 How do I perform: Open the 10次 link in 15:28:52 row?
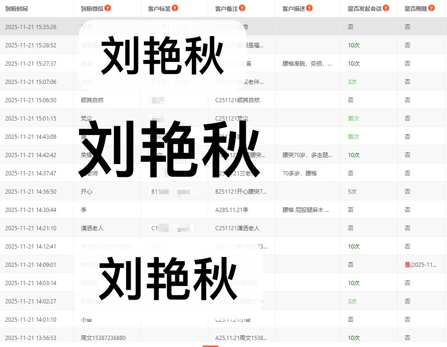[x=353, y=45]
